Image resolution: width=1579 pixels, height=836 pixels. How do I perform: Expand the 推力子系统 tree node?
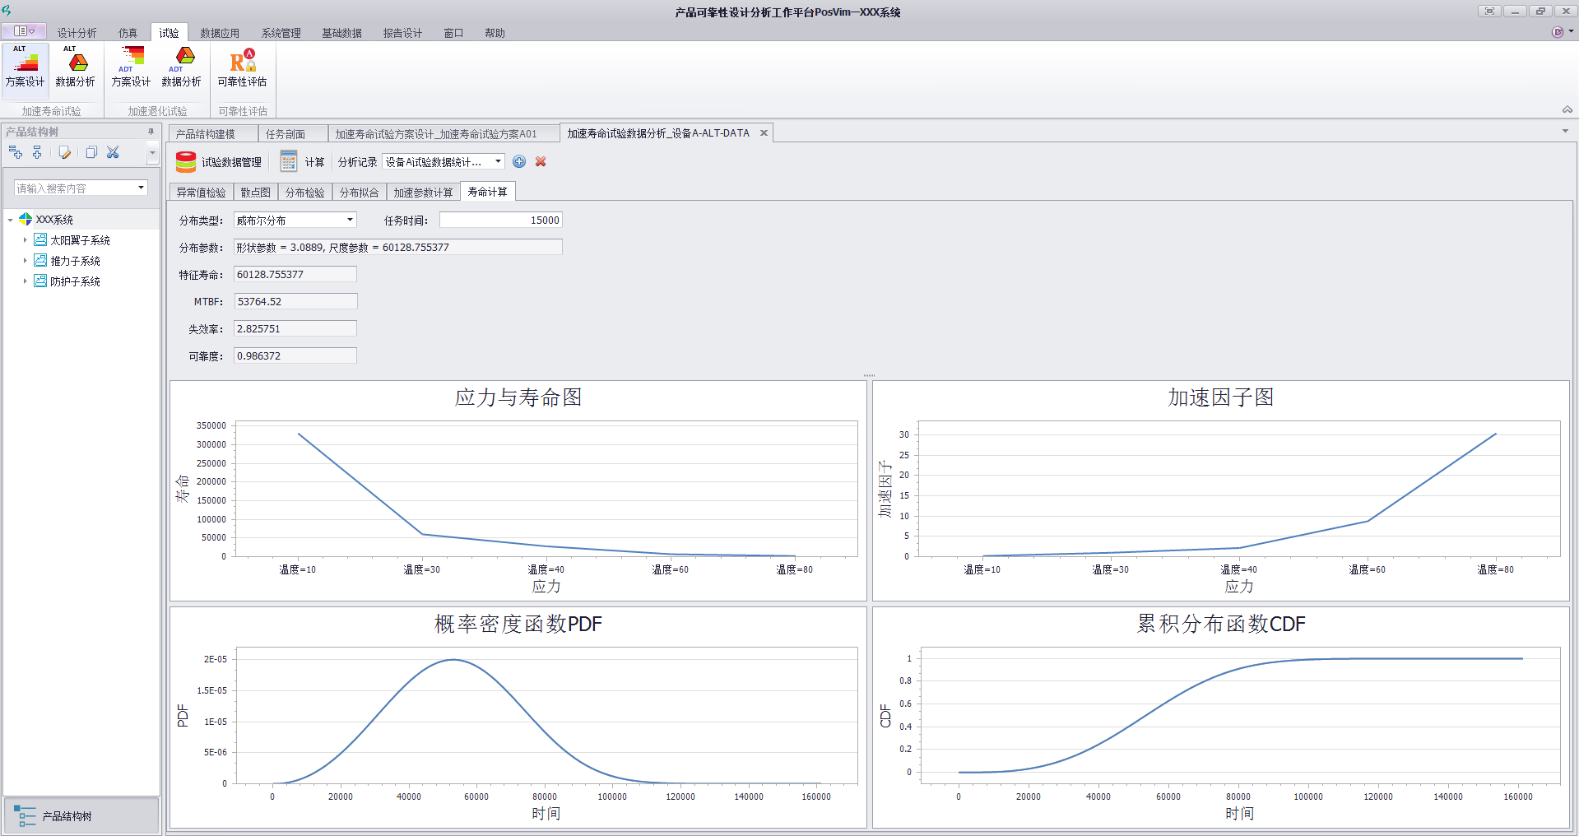coord(25,261)
